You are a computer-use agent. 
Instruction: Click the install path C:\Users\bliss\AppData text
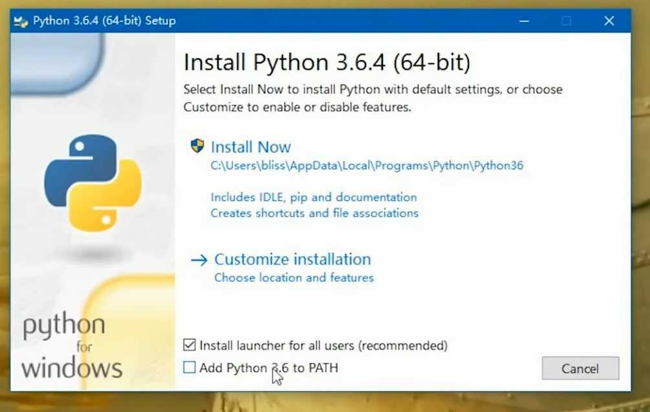pyautogui.click(x=367, y=166)
